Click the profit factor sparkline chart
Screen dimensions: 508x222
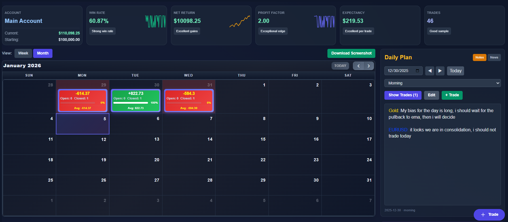point(324,21)
